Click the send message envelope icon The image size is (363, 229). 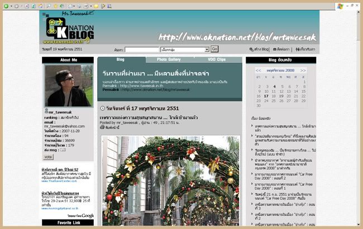(x=63, y=150)
